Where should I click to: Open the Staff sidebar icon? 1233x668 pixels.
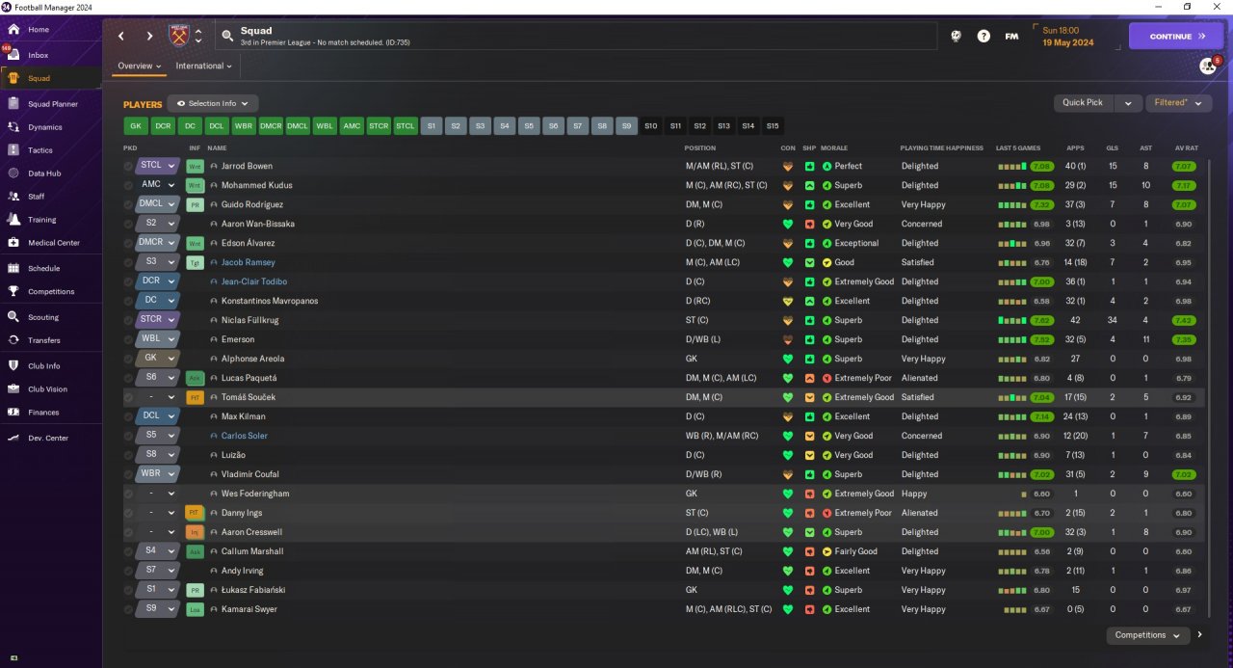tap(13, 196)
